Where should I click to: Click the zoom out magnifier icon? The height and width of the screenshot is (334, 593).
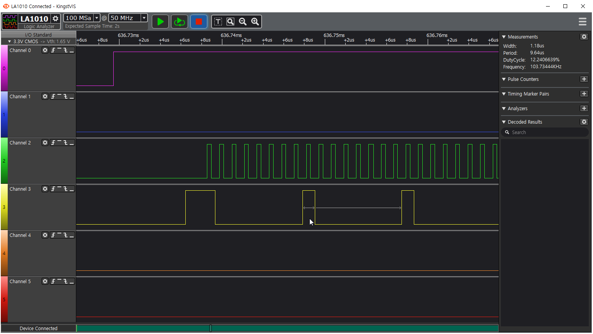click(243, 22)
